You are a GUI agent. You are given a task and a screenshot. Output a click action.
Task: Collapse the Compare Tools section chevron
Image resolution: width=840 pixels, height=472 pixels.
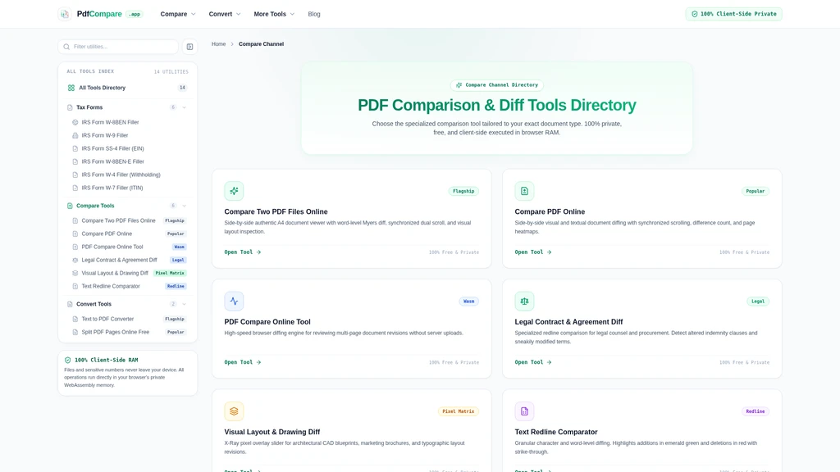click(185, 206)
